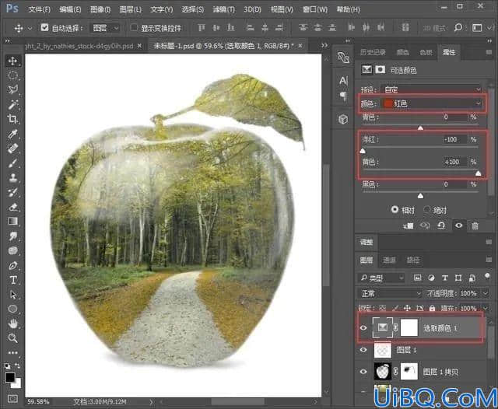Open the Auto-Select Layer dropdown
The height and width of the screenshot is (409, 498).
tap(106, 28)
